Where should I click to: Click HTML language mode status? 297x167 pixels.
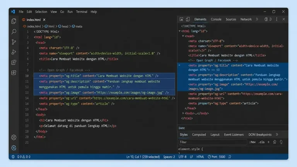pyautogui.click(x=200, y=157)
